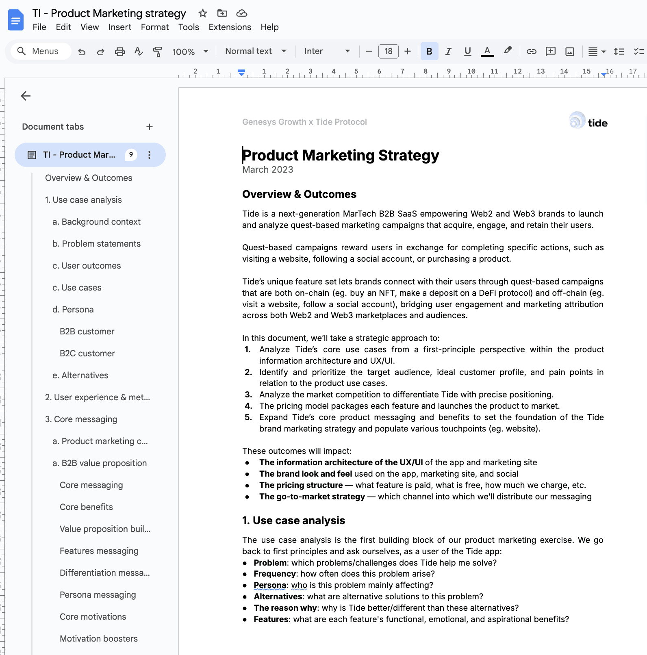Screen dimensions: 647x655
Task: Add a new document tab
Action: pos(150,127)
